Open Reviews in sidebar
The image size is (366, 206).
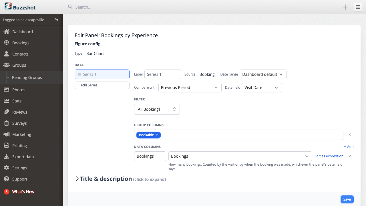click(x=31, y=112)
